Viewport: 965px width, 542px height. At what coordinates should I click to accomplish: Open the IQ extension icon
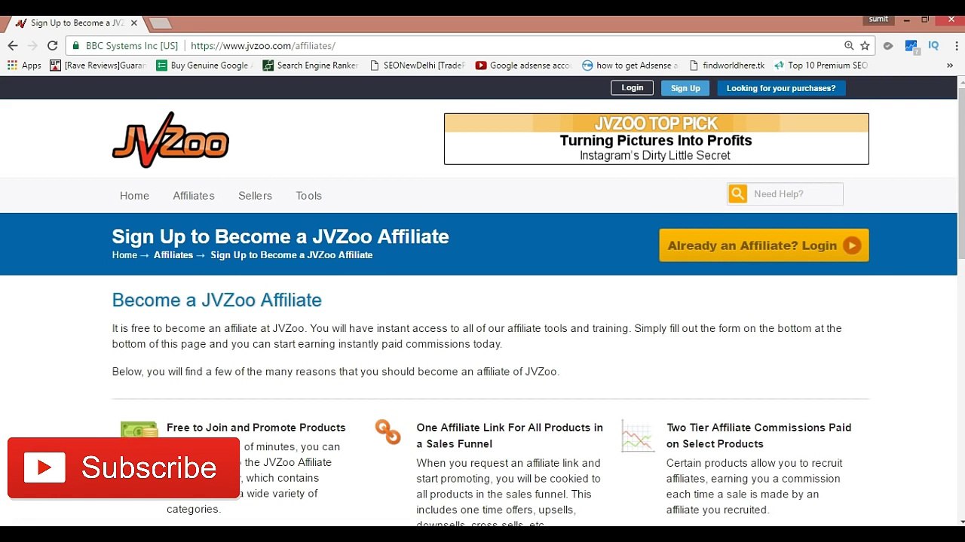(x=933, y=46)
